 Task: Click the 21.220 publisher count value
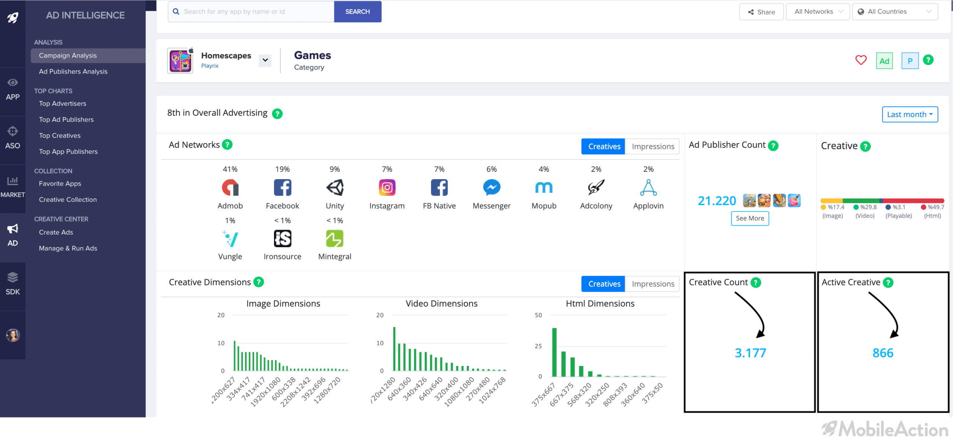click(x=717, y=201)
